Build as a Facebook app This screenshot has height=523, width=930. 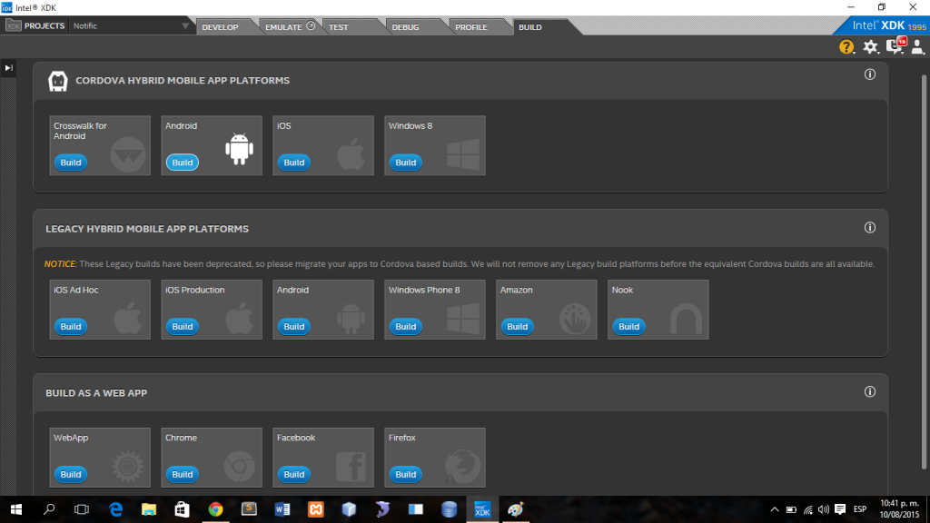[x=293, y=474]
